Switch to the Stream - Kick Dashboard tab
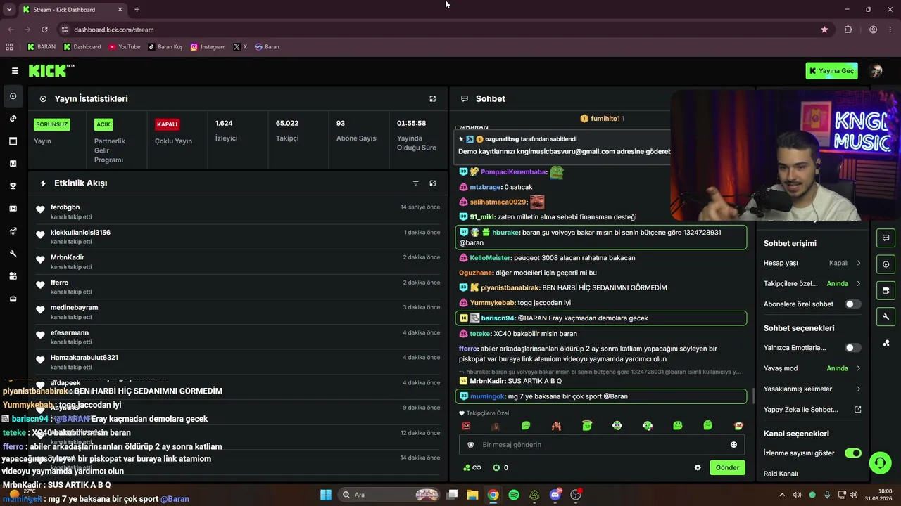The height and width of the screenshot is (506, 901). (72, 10)
